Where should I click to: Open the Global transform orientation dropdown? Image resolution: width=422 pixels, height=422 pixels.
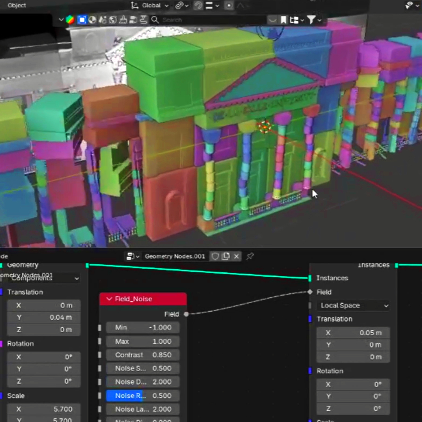click(150, 5)
